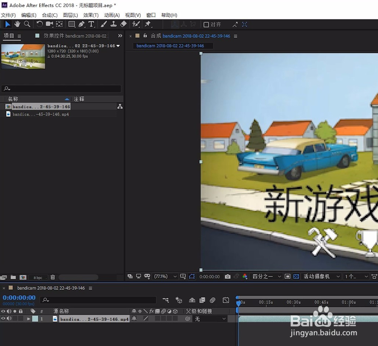Toggle mask and shape path visibility

(x=192, y=276)
